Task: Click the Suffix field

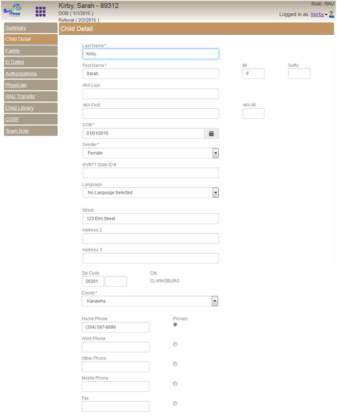Action: point(299,74)
